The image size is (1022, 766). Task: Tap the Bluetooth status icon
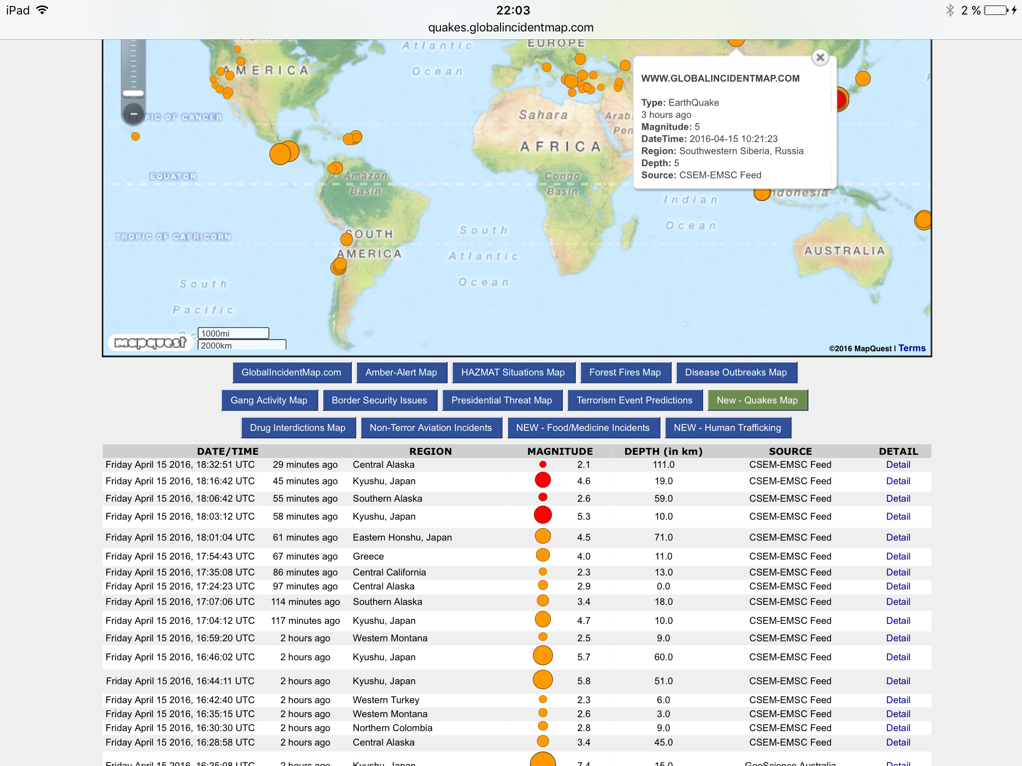coord(950,10)
